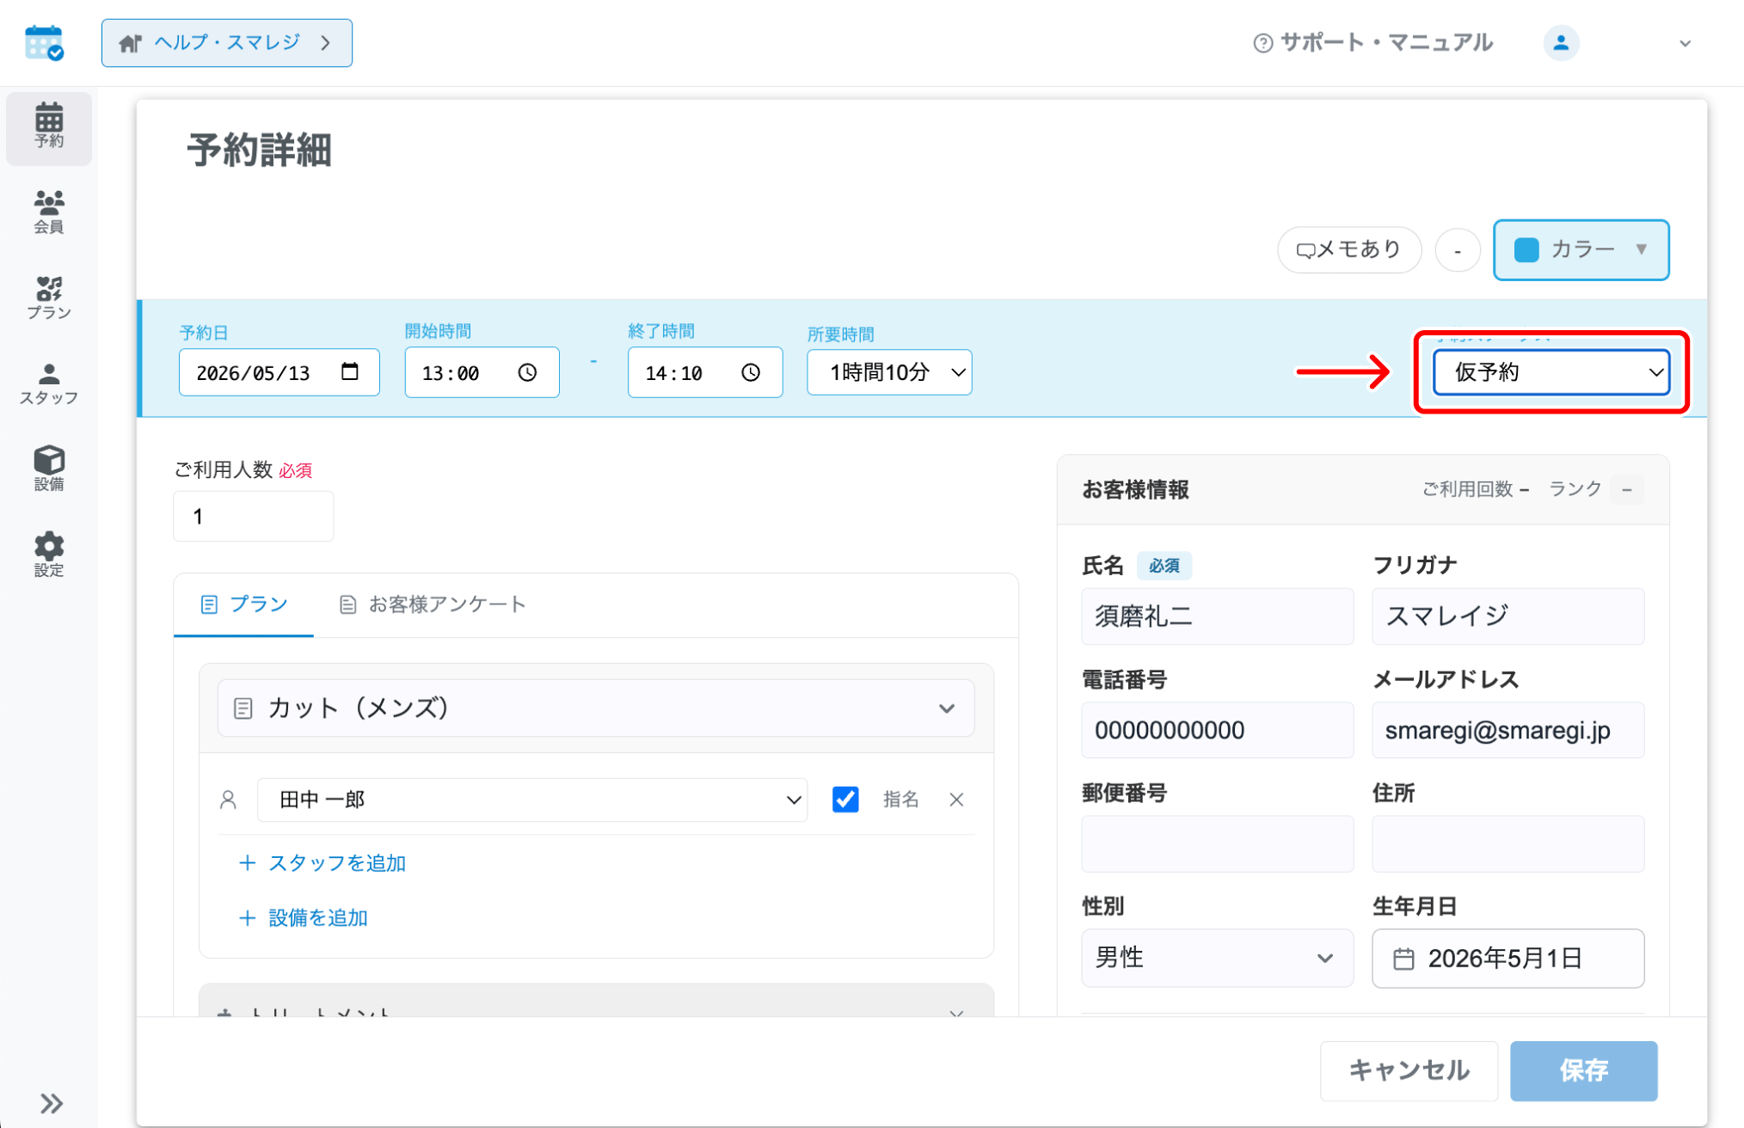1744x1128 pixels.
Task: Click the 氏名 field 須磨礼二
Action: tap(1217, 616)
